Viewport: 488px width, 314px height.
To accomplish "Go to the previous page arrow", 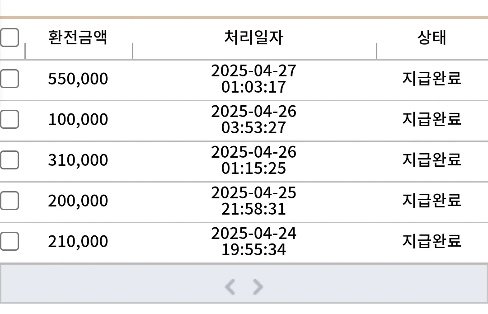I will point(230,286).
